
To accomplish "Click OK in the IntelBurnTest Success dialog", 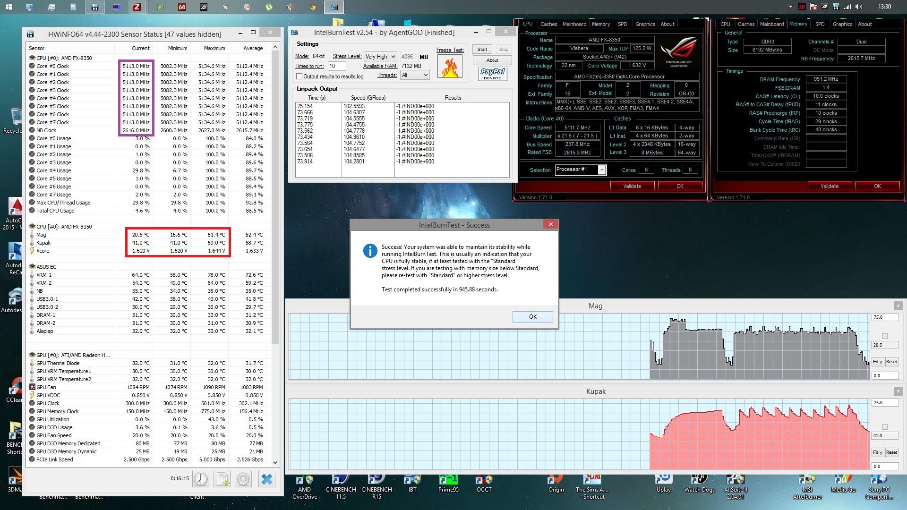I will pyautogui.click(x=533, y=317).
